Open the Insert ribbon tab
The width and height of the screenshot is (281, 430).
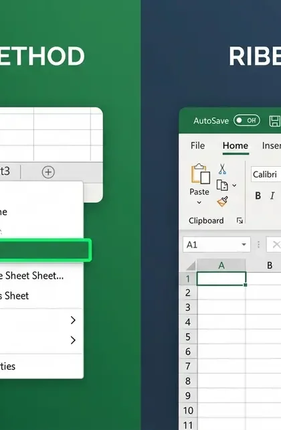coord(271,145)
